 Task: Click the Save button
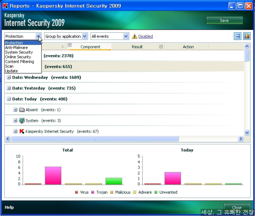(224, 20)
